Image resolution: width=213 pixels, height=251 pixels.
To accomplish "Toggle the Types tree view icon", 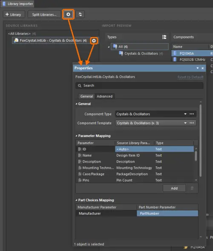I will tap(164, 37).
